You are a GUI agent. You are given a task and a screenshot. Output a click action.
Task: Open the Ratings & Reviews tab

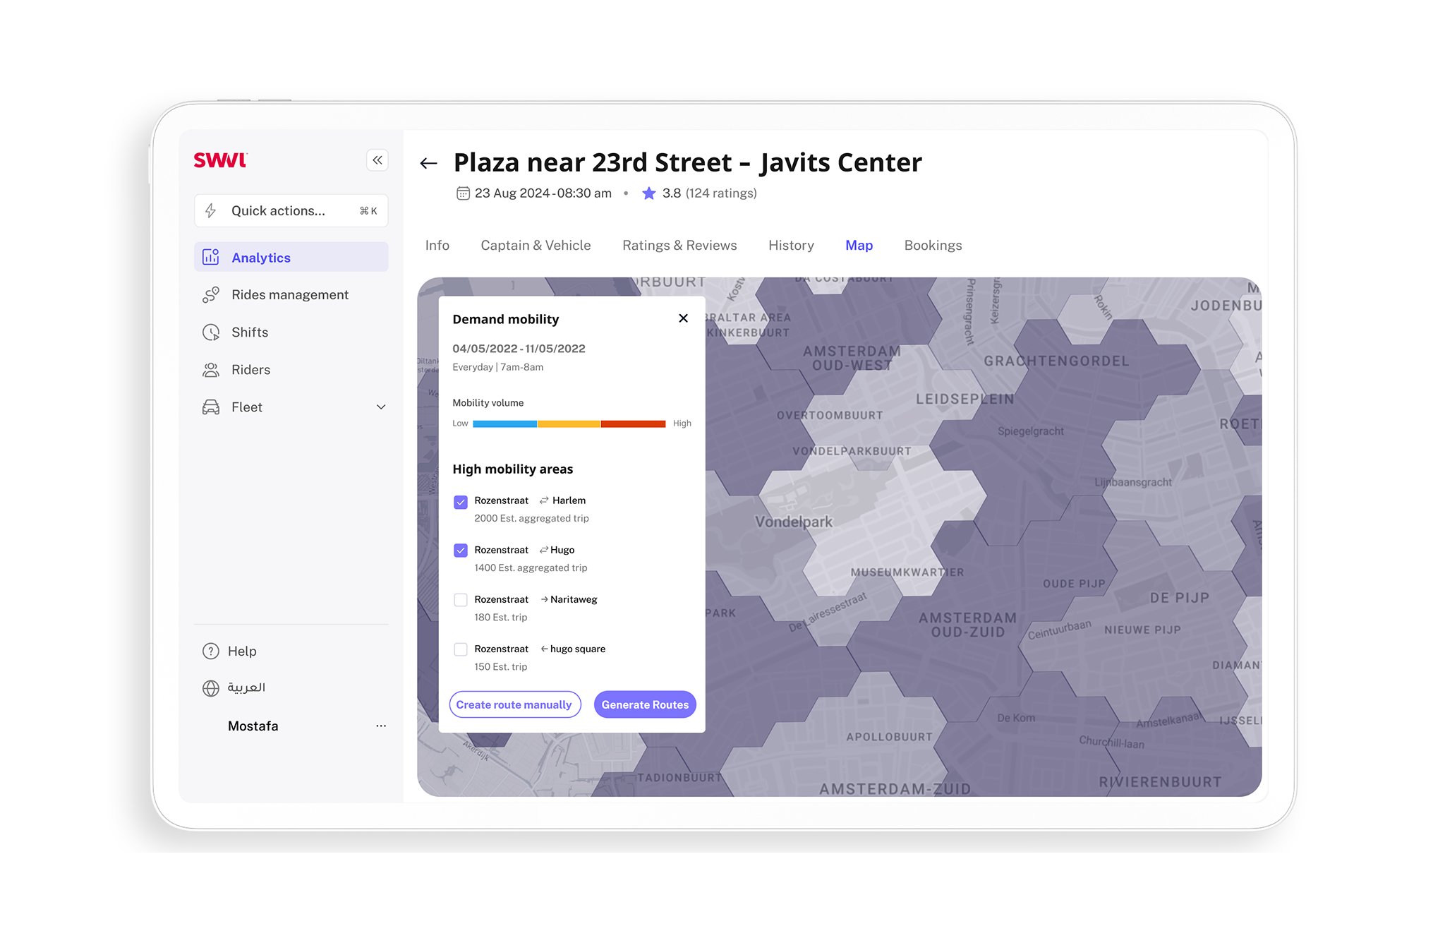point(679,245)
